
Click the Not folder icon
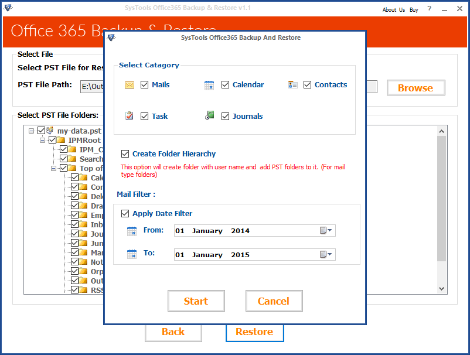point(83,262)
